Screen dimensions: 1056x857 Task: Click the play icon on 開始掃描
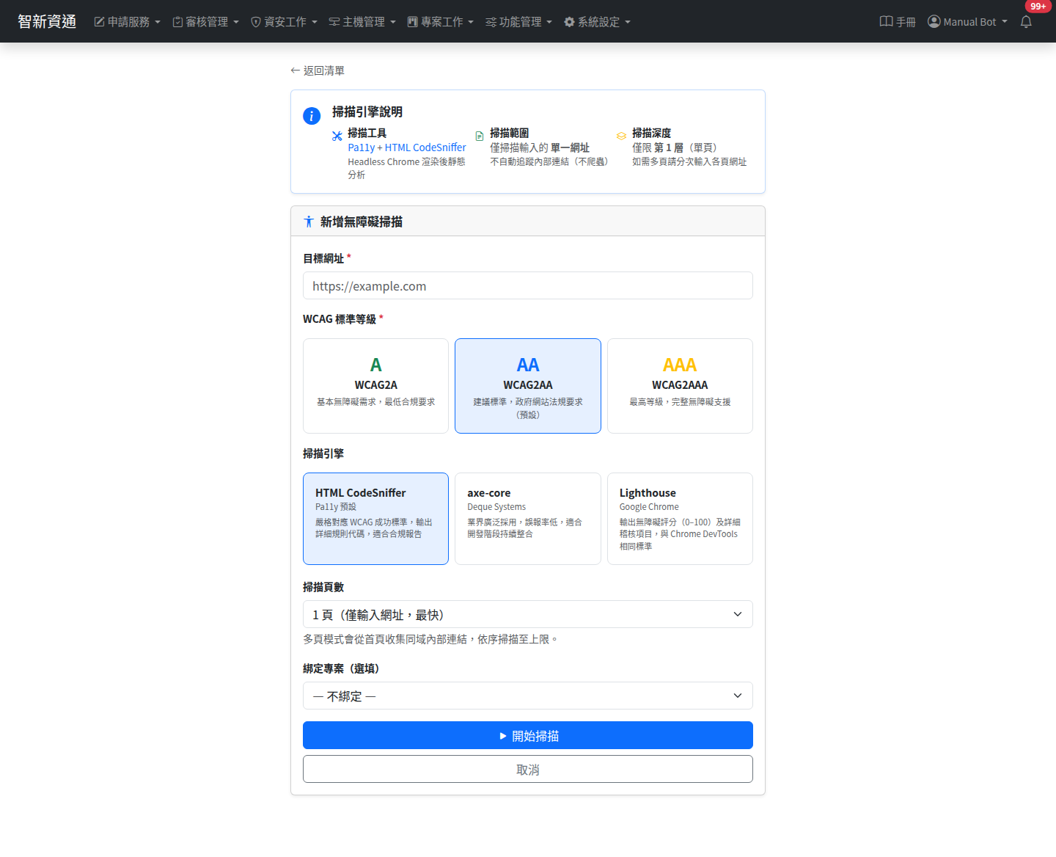pyautogui.click(x=503, y=736)
